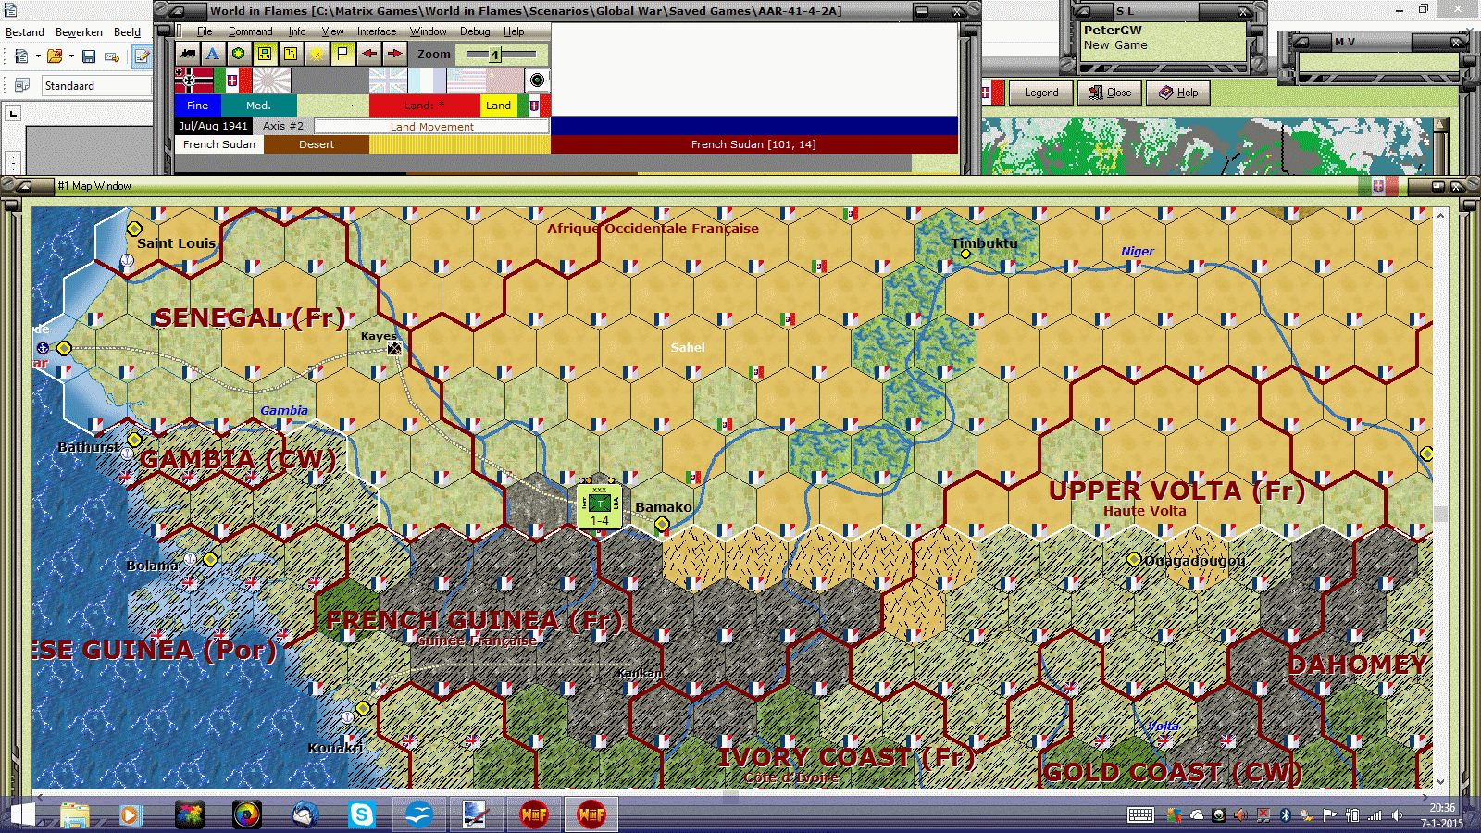
Task: Open the game's Help menu
Action: 514,31
